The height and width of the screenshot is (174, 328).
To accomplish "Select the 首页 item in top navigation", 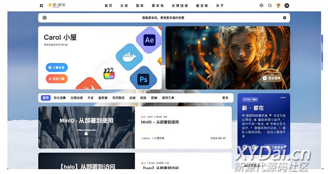I will pyautogui.click(x=108, y=6).
